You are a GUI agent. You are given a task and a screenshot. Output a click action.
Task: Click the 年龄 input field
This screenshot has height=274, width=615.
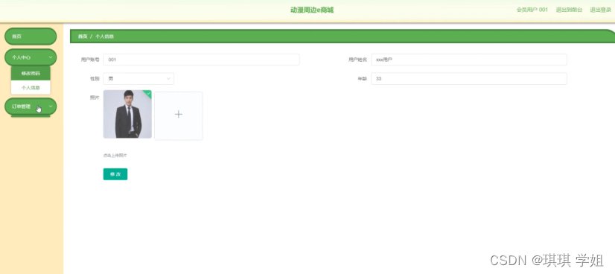(469, 78)
